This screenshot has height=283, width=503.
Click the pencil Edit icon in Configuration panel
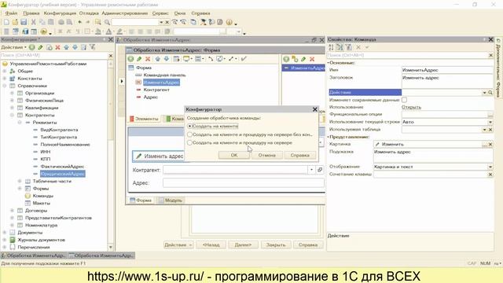point(40,47)
